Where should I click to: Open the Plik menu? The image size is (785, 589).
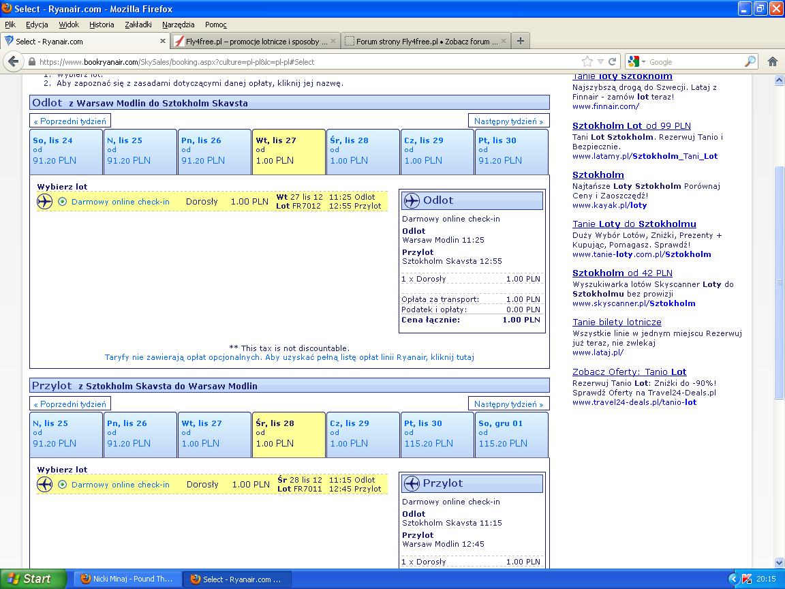click(x=10, y=25)
